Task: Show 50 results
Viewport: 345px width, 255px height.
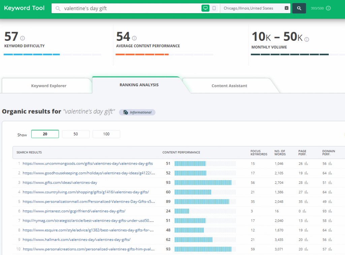Action: pyautogui.click(x=76, y=134)
